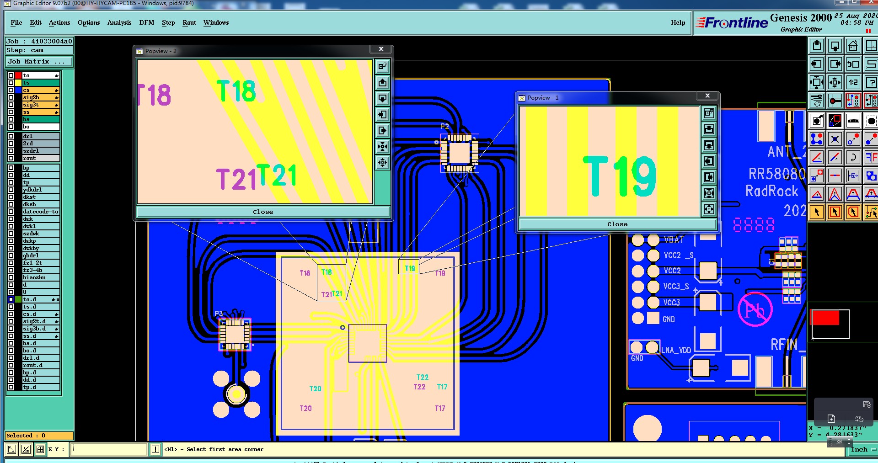
Task: Click the pan up tool in right toolbar
Action: (x=817, y=46)
